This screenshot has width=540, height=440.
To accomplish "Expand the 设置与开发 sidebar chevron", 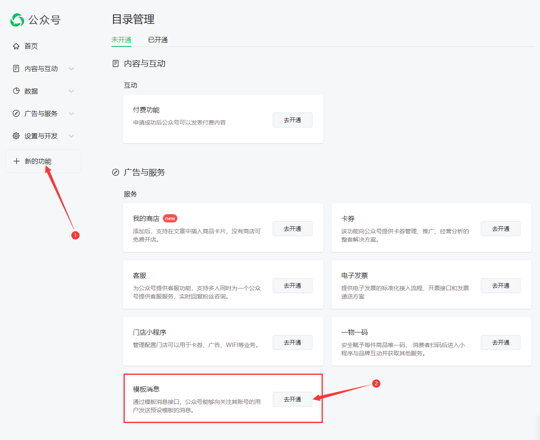I will (x=71, y=136).
